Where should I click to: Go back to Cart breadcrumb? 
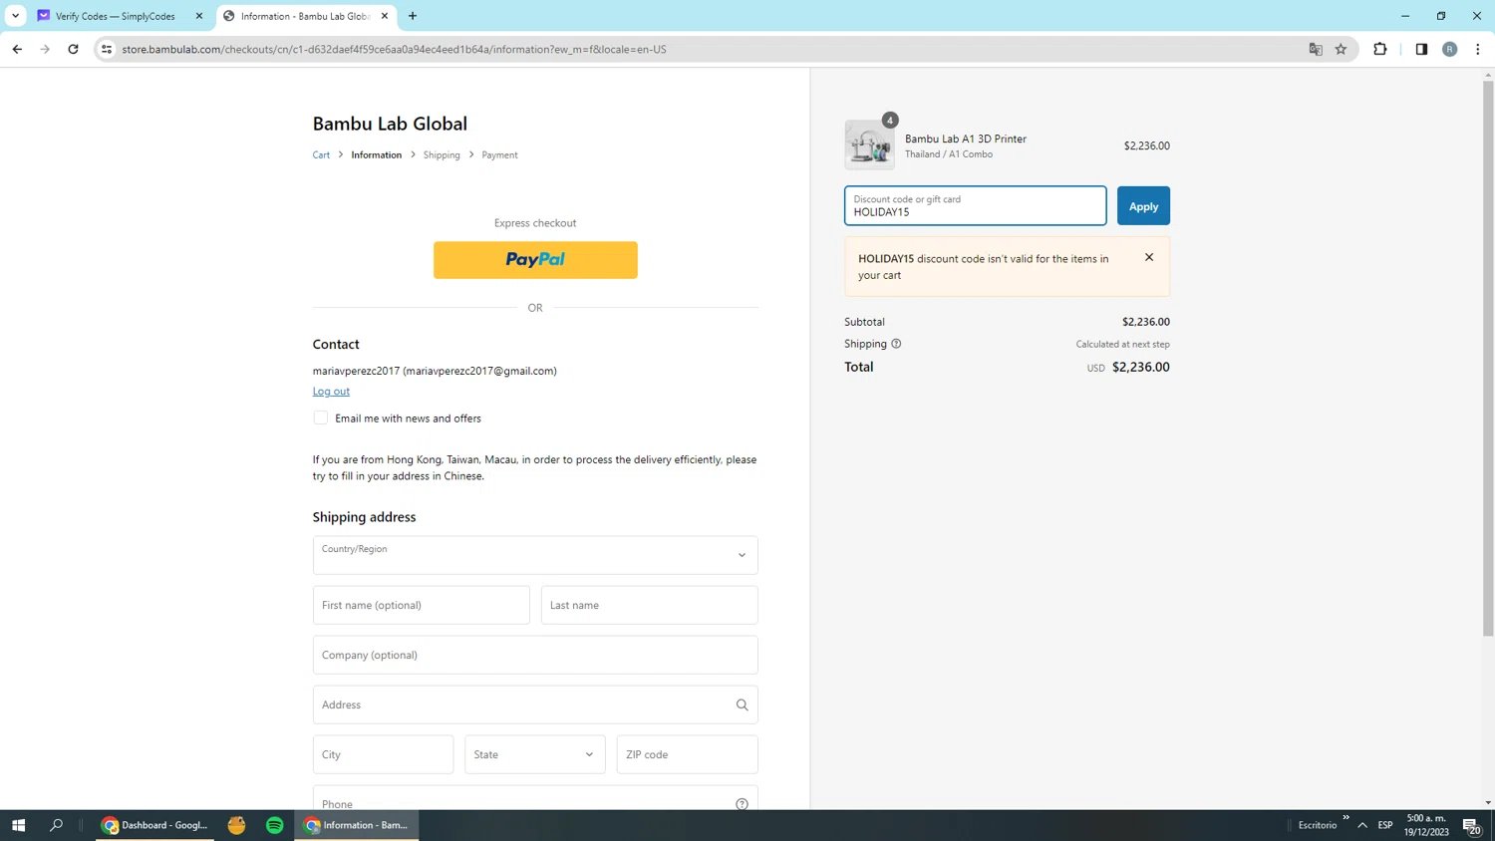point(321,154)
